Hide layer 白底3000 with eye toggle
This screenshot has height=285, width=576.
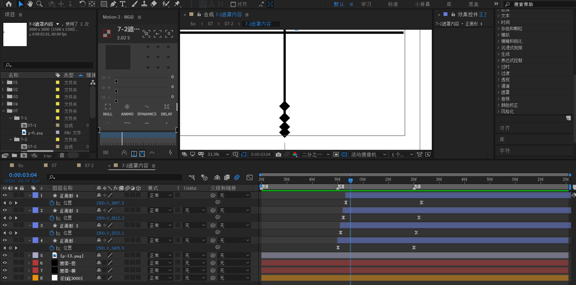pyautogui.click(x=5, y=277)
